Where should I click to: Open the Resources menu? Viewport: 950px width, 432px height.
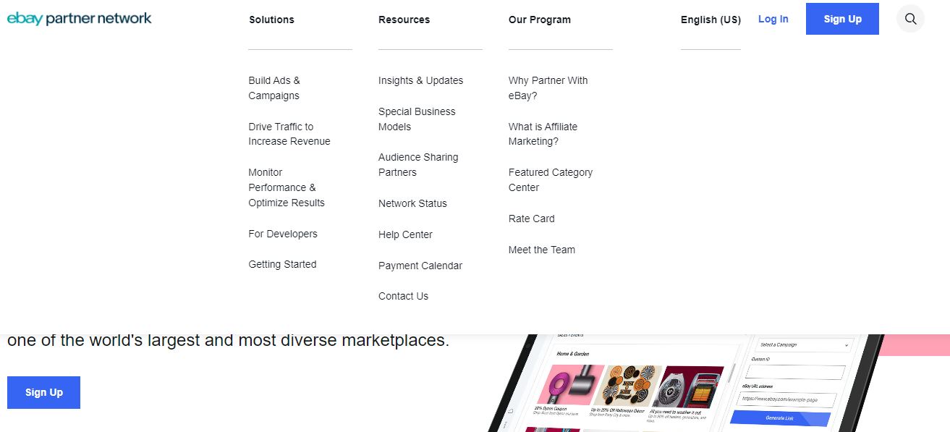(404, 20)
